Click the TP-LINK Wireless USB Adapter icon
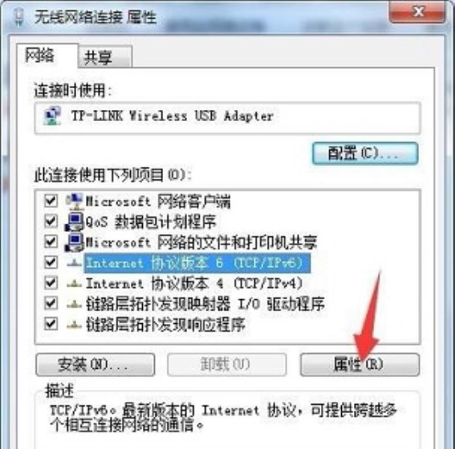Viewport: 455px width, 449px height. 52,116
